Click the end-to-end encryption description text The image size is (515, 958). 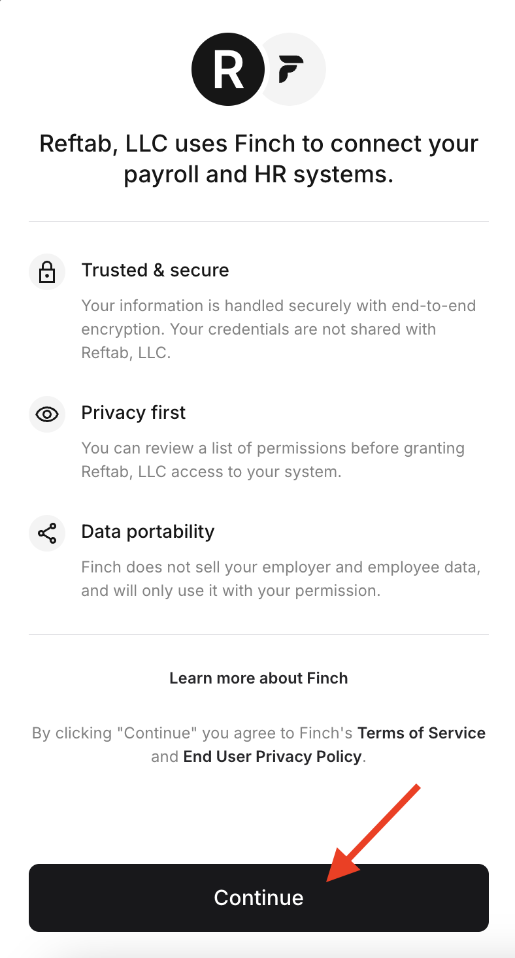tap(278, 329)
